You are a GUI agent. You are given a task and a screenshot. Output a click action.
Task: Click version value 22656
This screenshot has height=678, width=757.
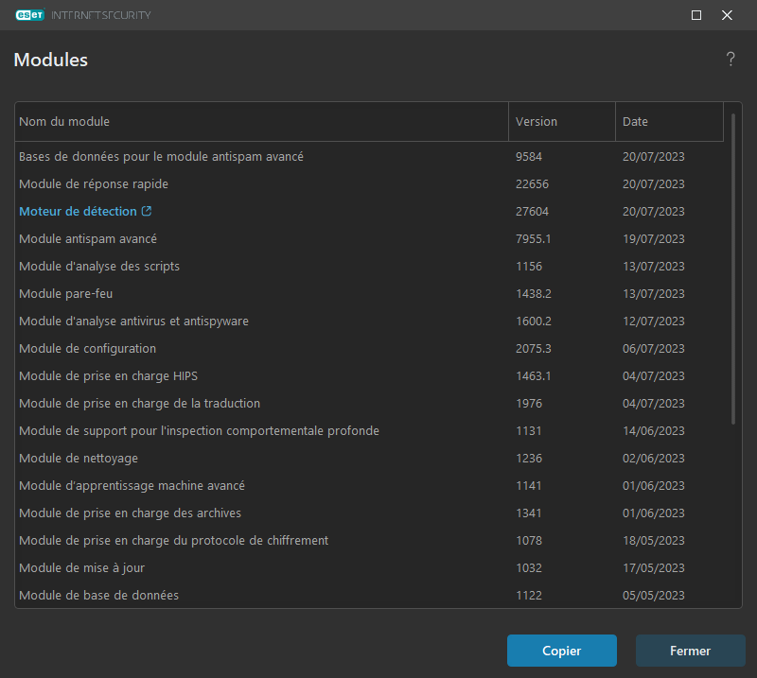coord(532,183)
